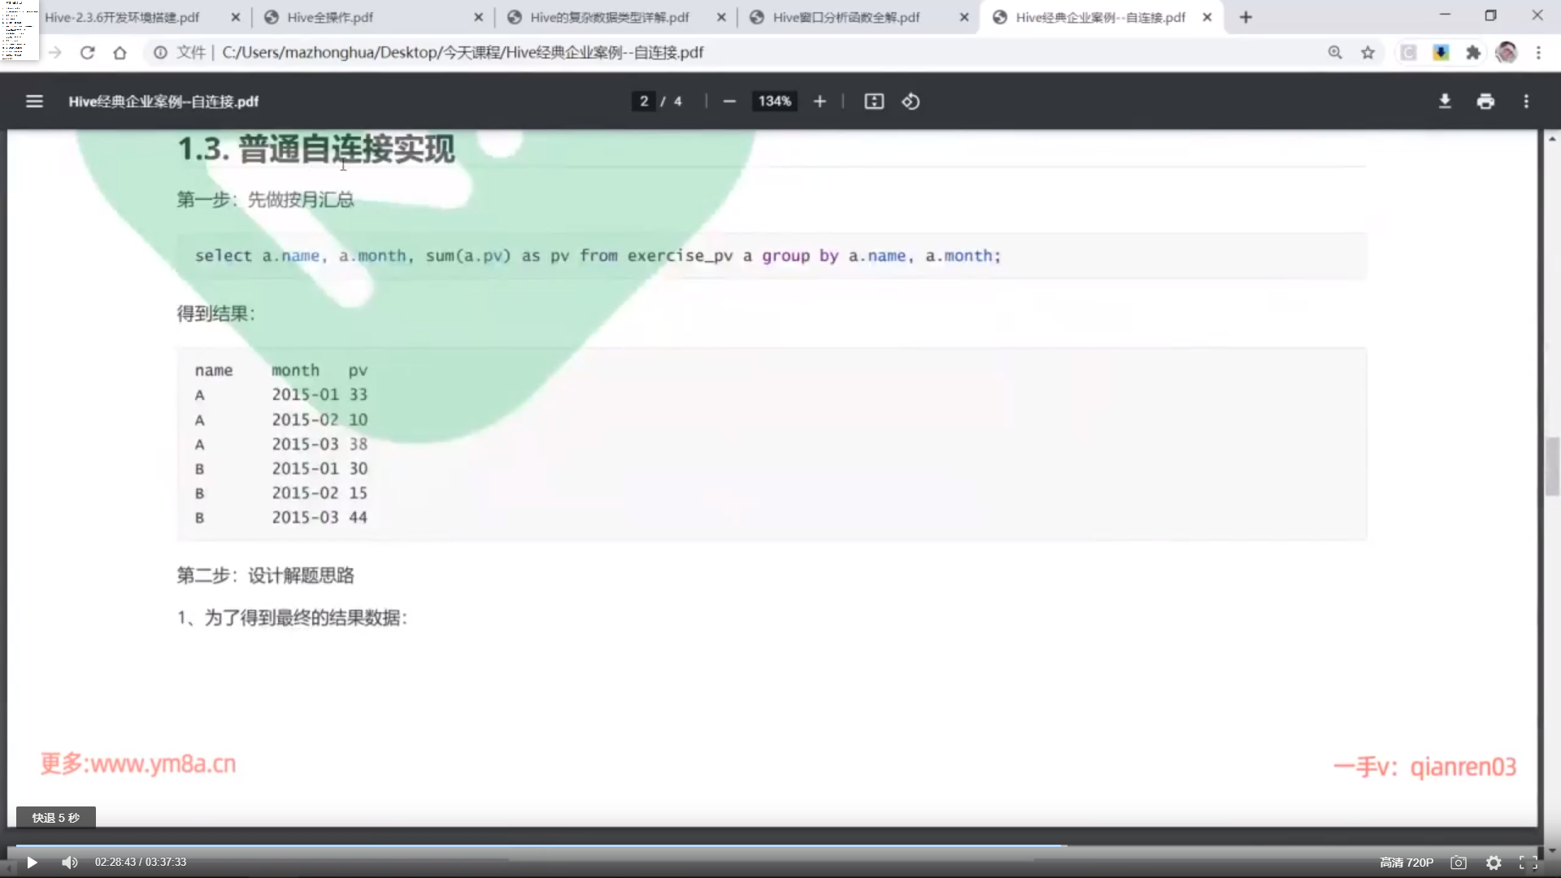1561x878 pixels.
Task: Open video settings gear
Action: (x=1494, y=863)
